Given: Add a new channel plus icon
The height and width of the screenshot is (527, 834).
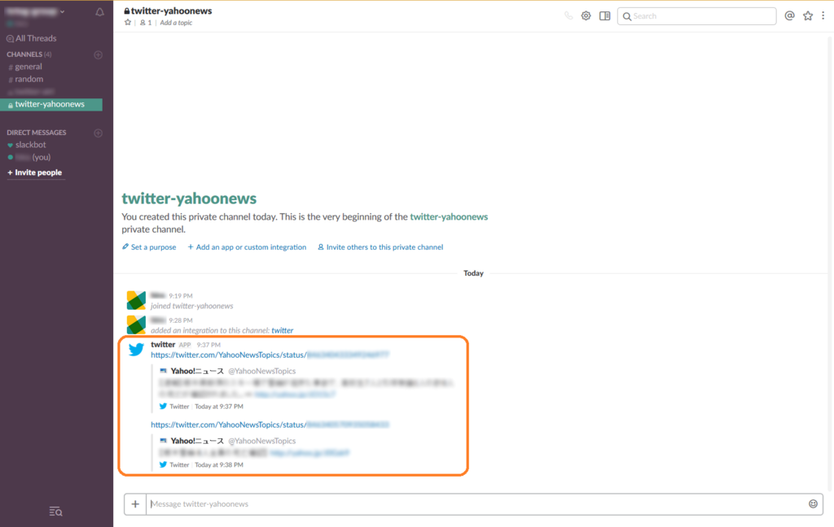Looking at the screenshot, I should click(98, 54).
